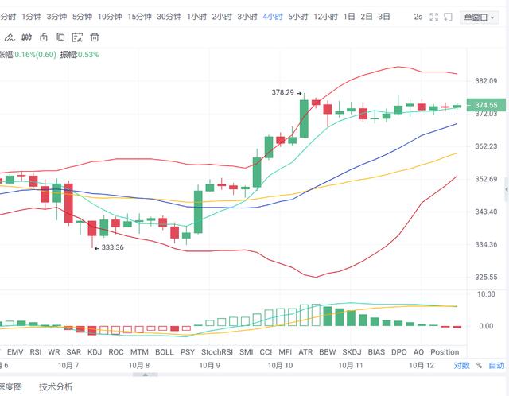Select the BOLL indicator
This screenshot has height=396, width=509.
pos(165,352)
